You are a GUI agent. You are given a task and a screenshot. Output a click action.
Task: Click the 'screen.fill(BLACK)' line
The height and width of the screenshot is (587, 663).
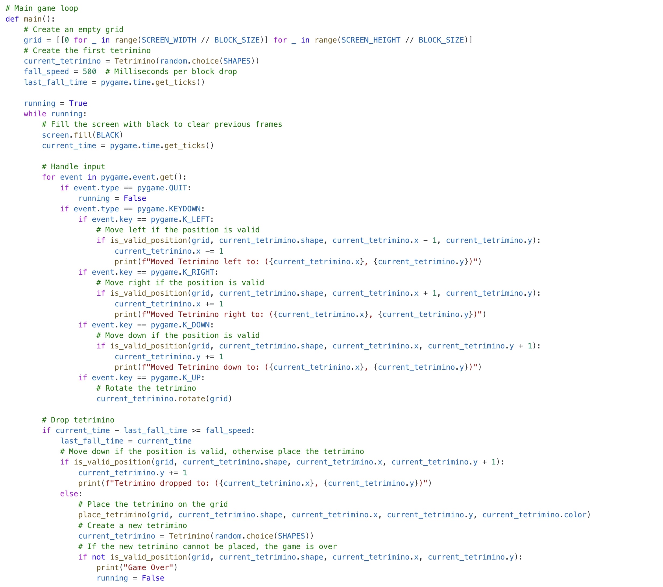click(83, 135)
